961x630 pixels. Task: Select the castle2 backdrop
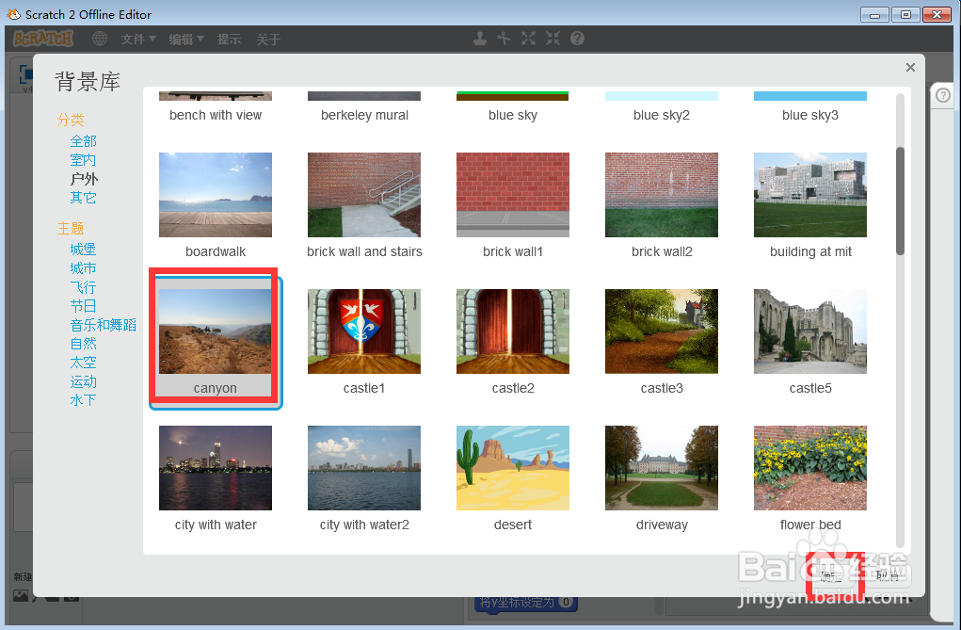click(x=513, y=342)
